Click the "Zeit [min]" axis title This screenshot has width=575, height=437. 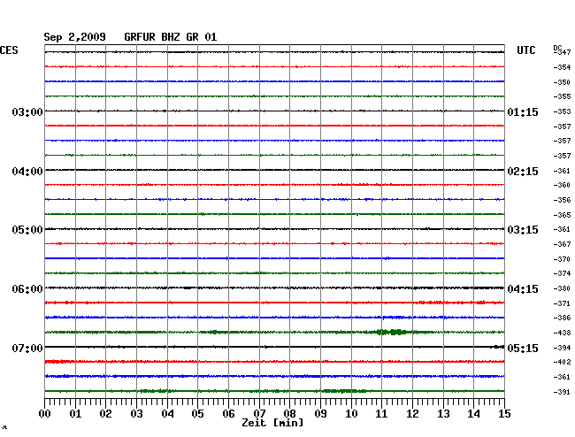click(x=272, y=423)
